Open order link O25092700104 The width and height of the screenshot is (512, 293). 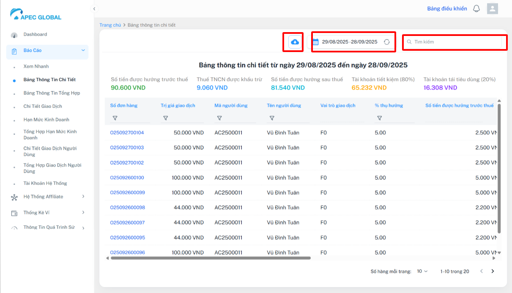coord(127,133)
